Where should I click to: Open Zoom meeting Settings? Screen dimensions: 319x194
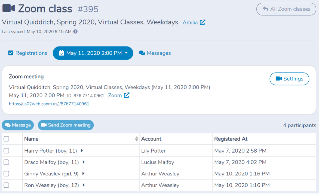pos(289,79)
